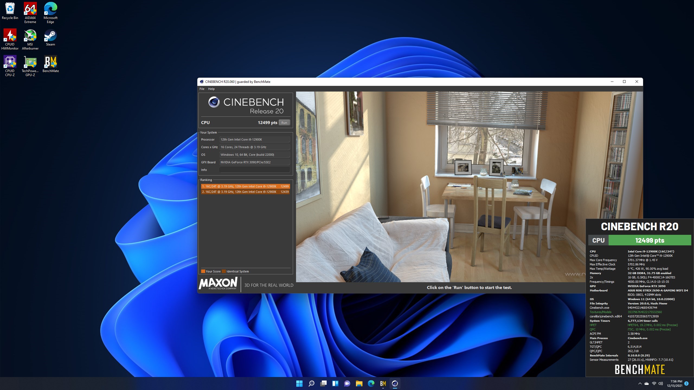Click the G.SKILL F4-4000C14-16GTES text
Screen dimensions: 694x390
[x=651, y=277]
